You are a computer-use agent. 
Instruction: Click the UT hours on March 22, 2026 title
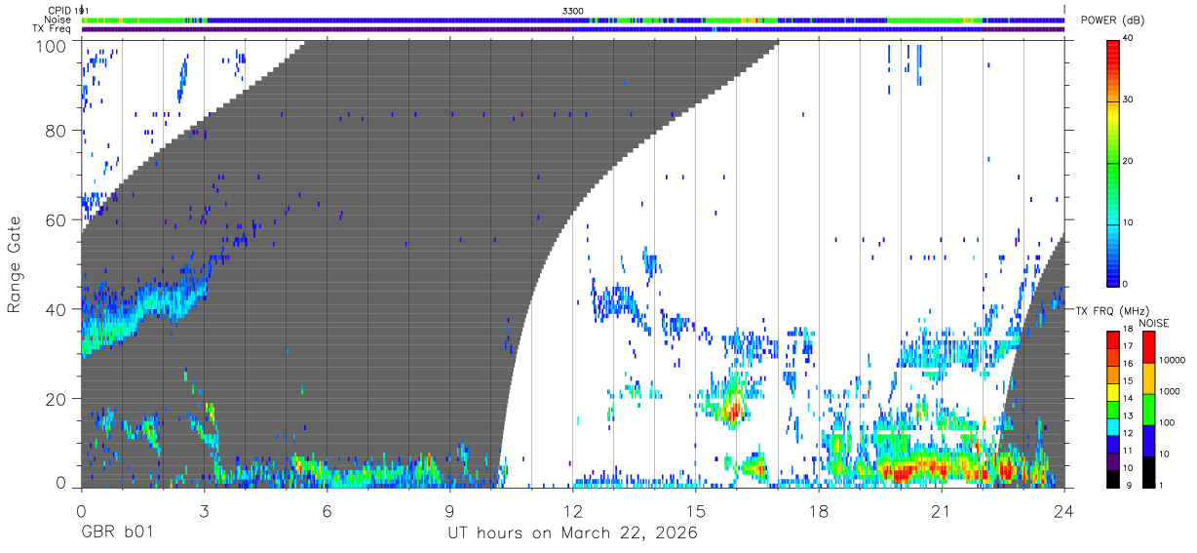(572, 533)
